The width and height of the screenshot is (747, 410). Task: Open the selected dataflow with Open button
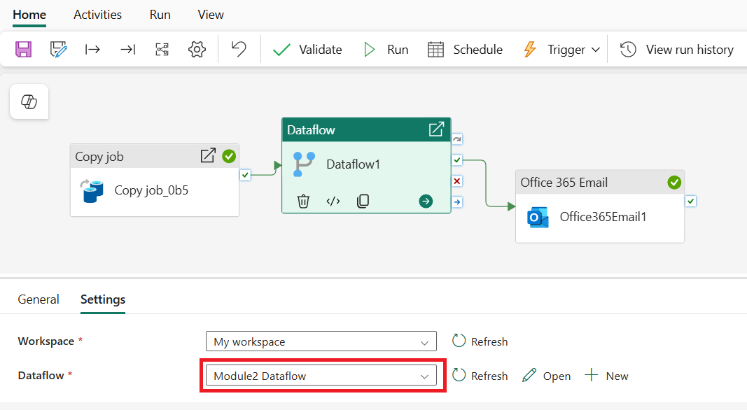click(547, 376)
